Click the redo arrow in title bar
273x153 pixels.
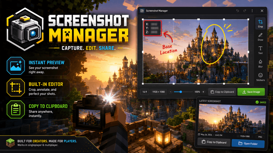click(x=245, y=11)
